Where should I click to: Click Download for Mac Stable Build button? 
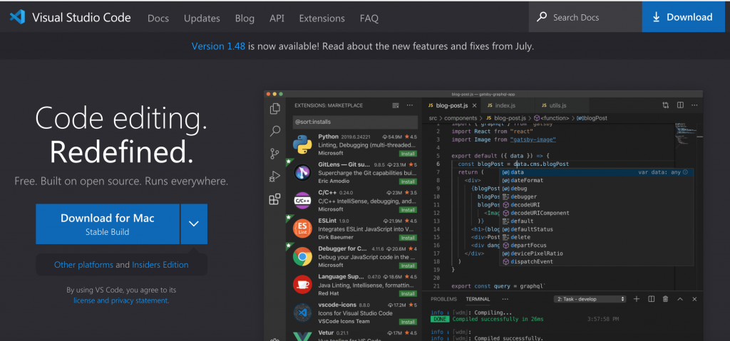click(108, 224)
